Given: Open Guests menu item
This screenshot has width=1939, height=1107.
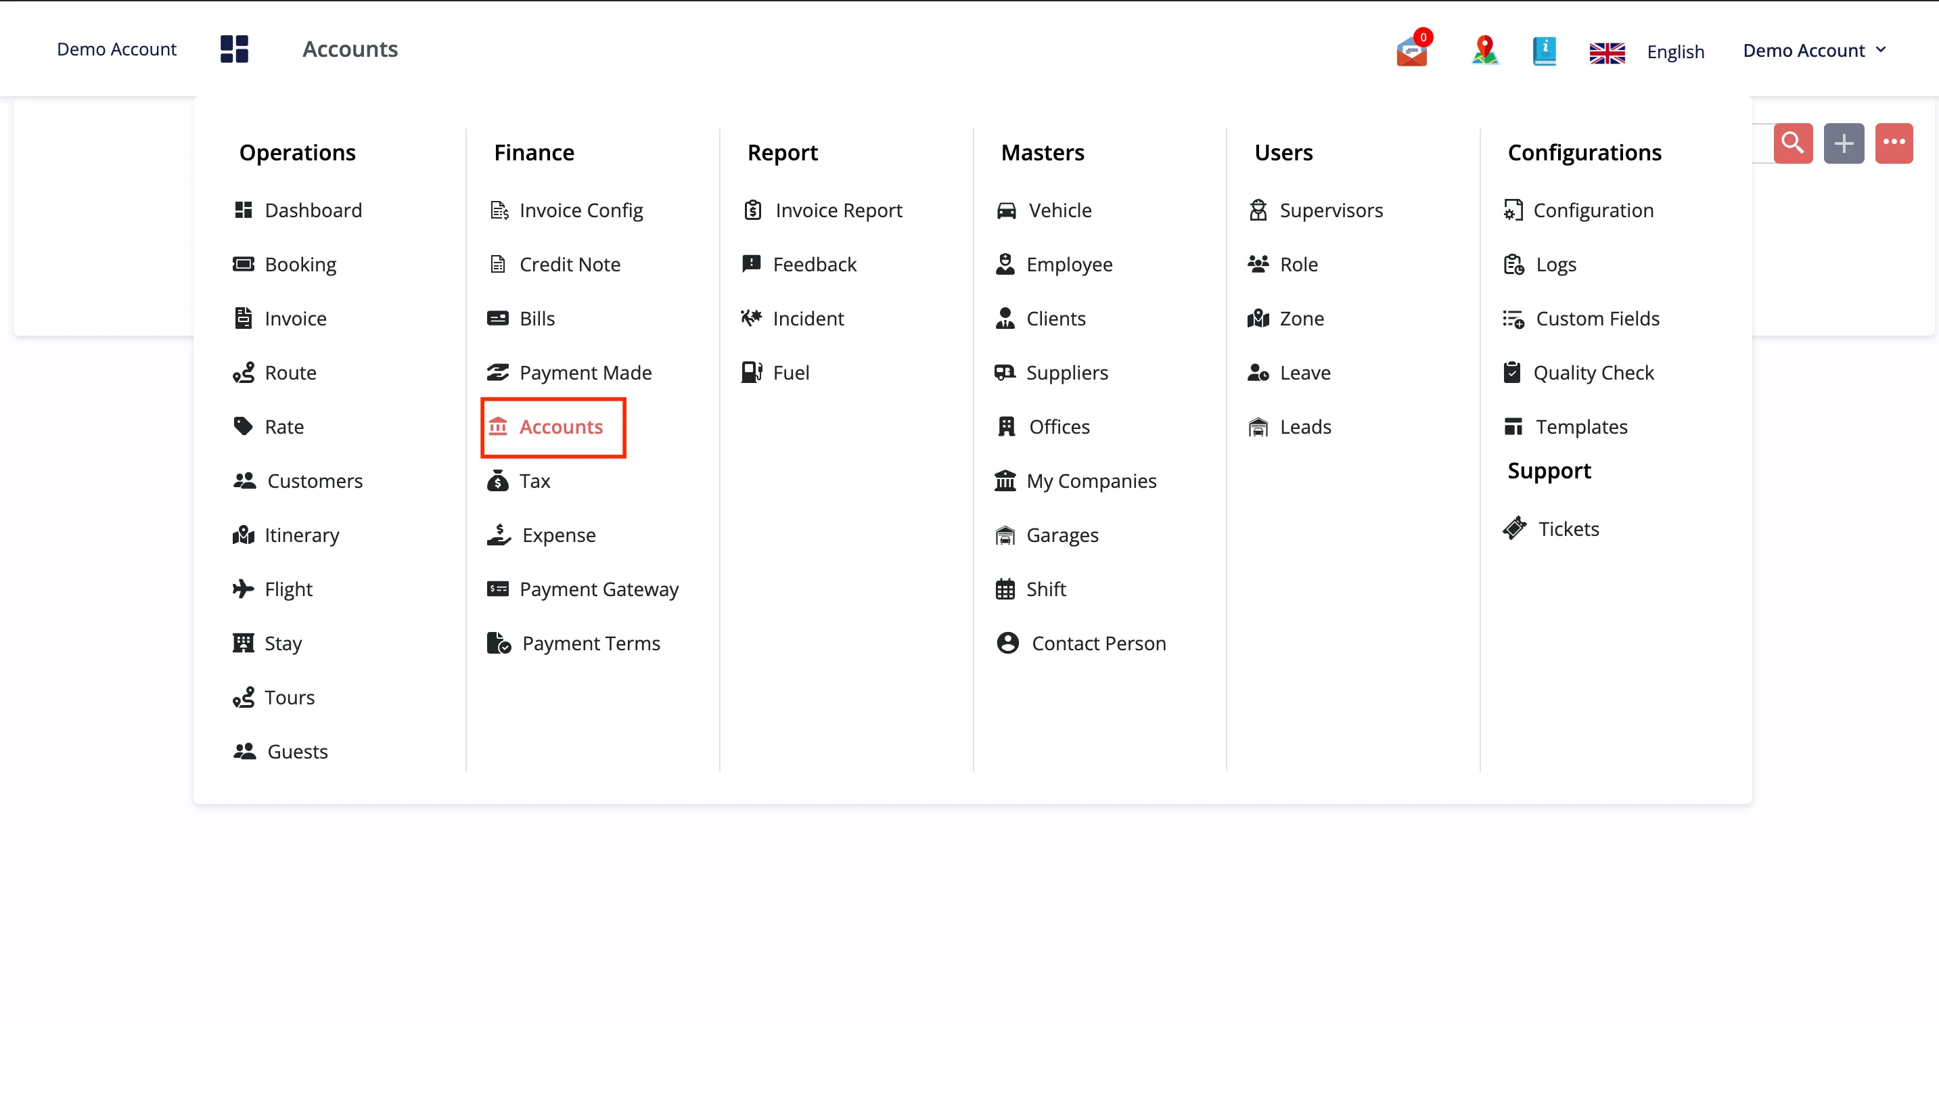Looking at the screenshot, I should [x=281, y=750].
